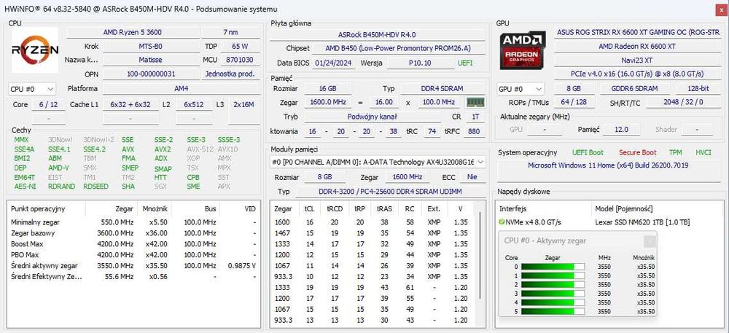The image size is (729, 333).
Task: Click the ECC value Nie
Action: click(x=472, y=177)
